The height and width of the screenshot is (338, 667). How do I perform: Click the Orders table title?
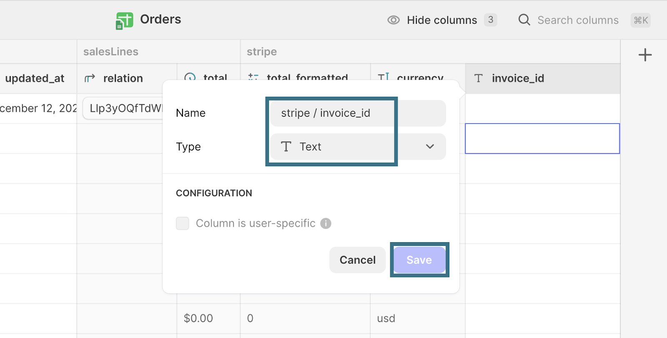tap(160, 19)
